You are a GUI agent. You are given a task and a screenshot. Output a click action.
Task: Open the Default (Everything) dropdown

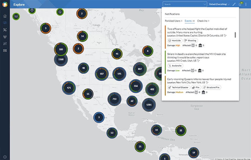(x=219, y=4)
